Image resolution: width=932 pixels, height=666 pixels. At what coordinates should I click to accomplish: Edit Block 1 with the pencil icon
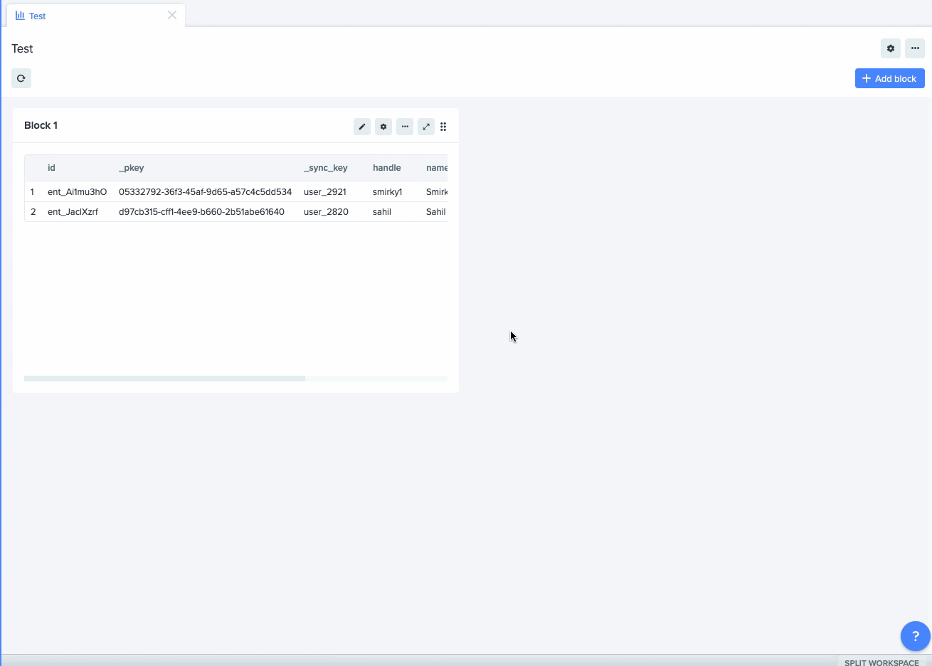pyautogui.click(x=362, y=127)
